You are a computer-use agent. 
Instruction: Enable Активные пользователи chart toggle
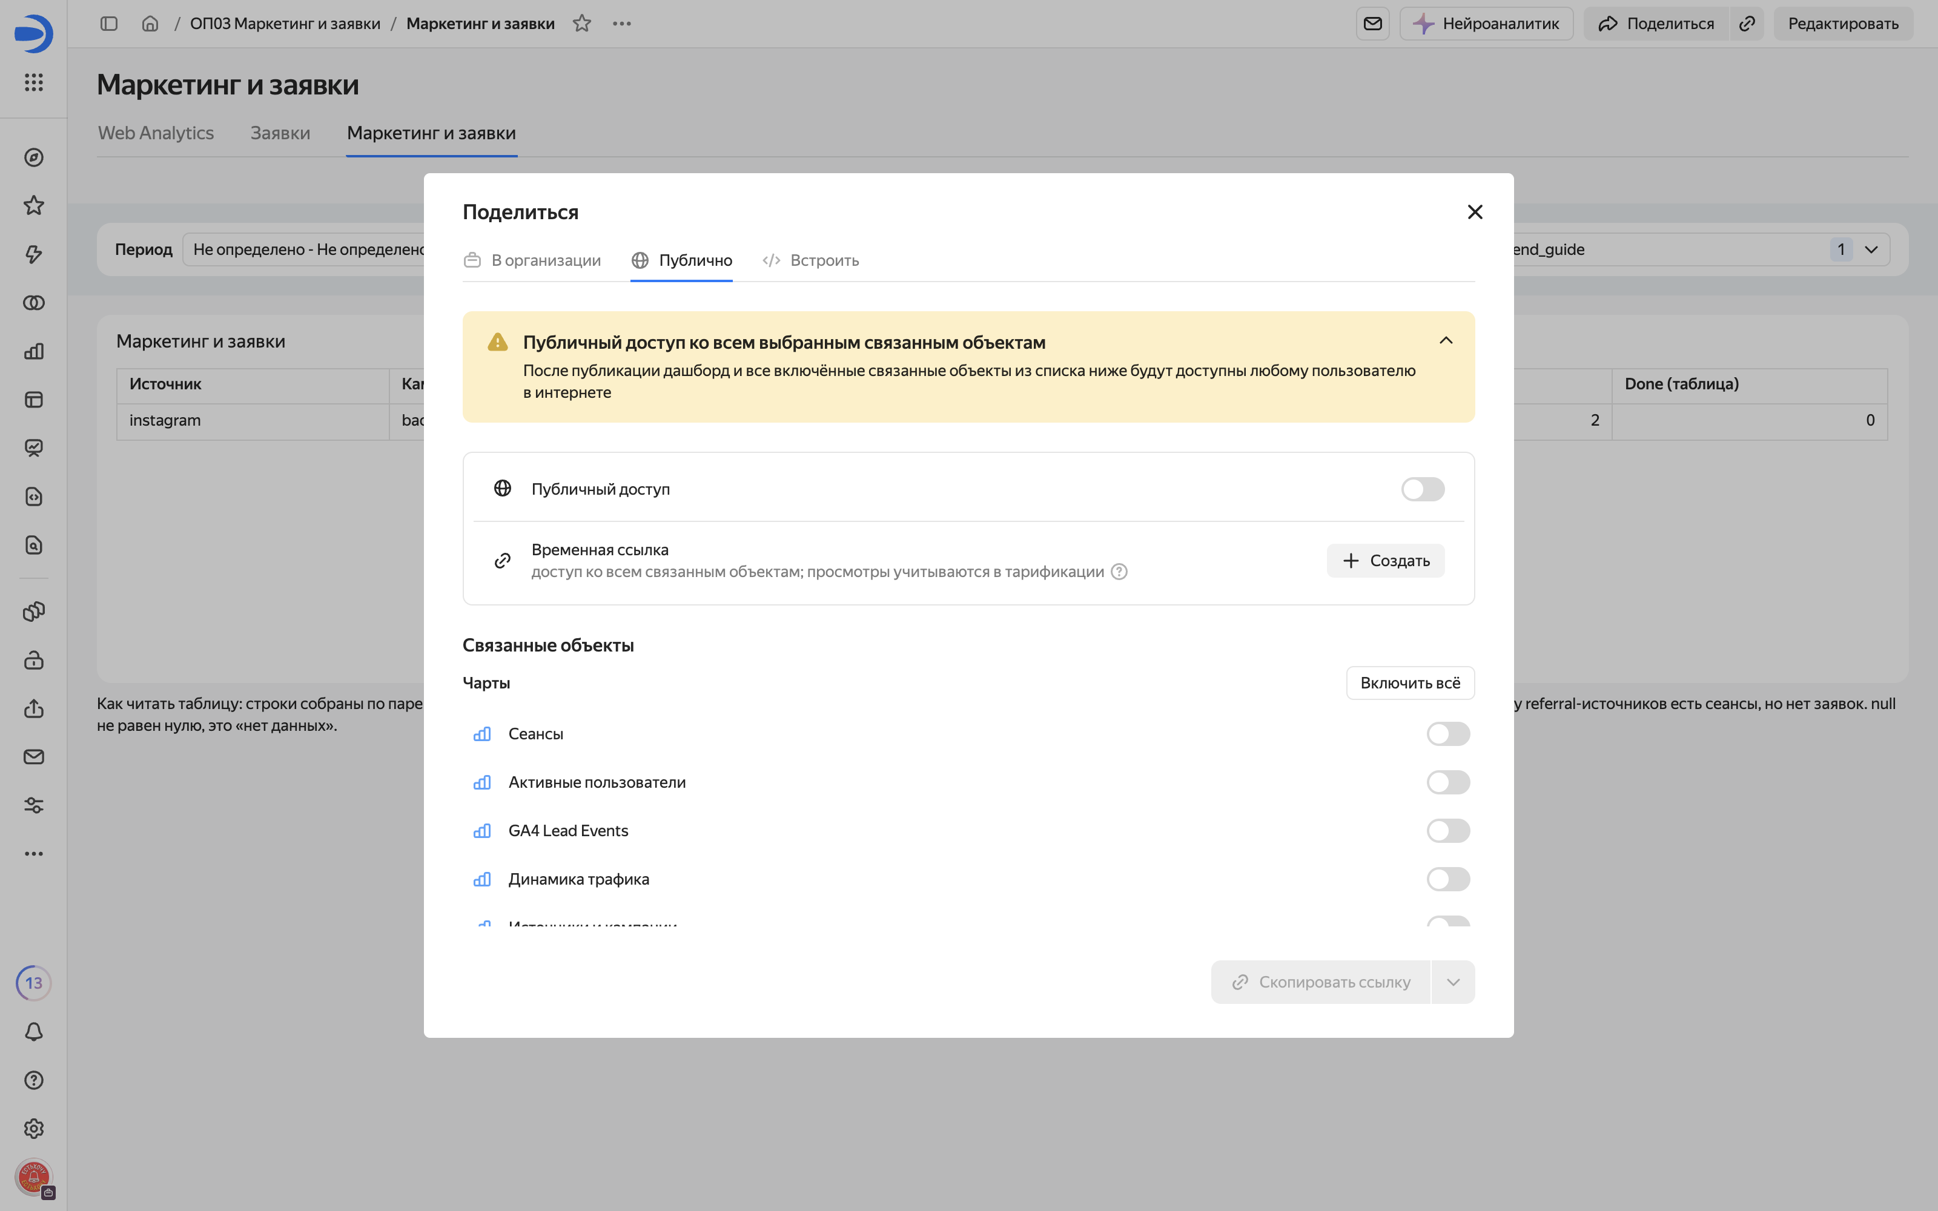[x=1448, y=782]
